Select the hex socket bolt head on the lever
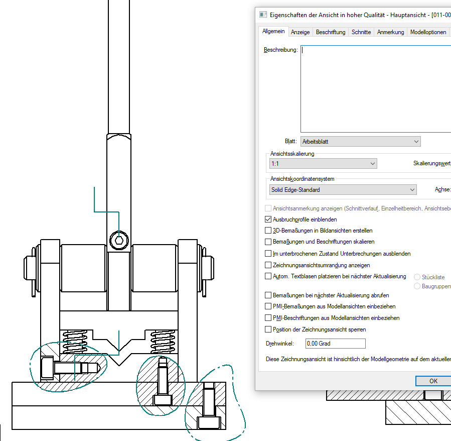This screenshot has height=441, width=451. (x=119, y=240)
